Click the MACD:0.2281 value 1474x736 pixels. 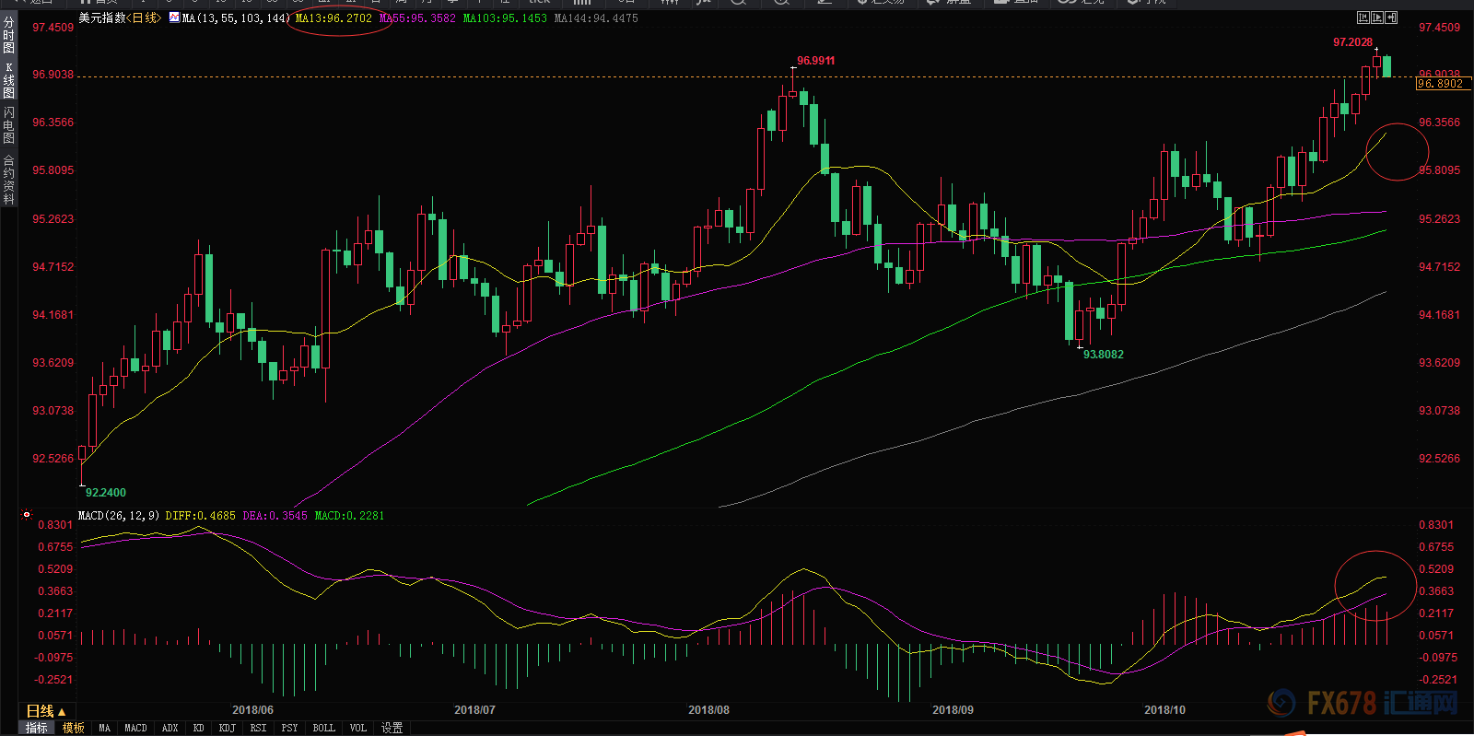350,516
